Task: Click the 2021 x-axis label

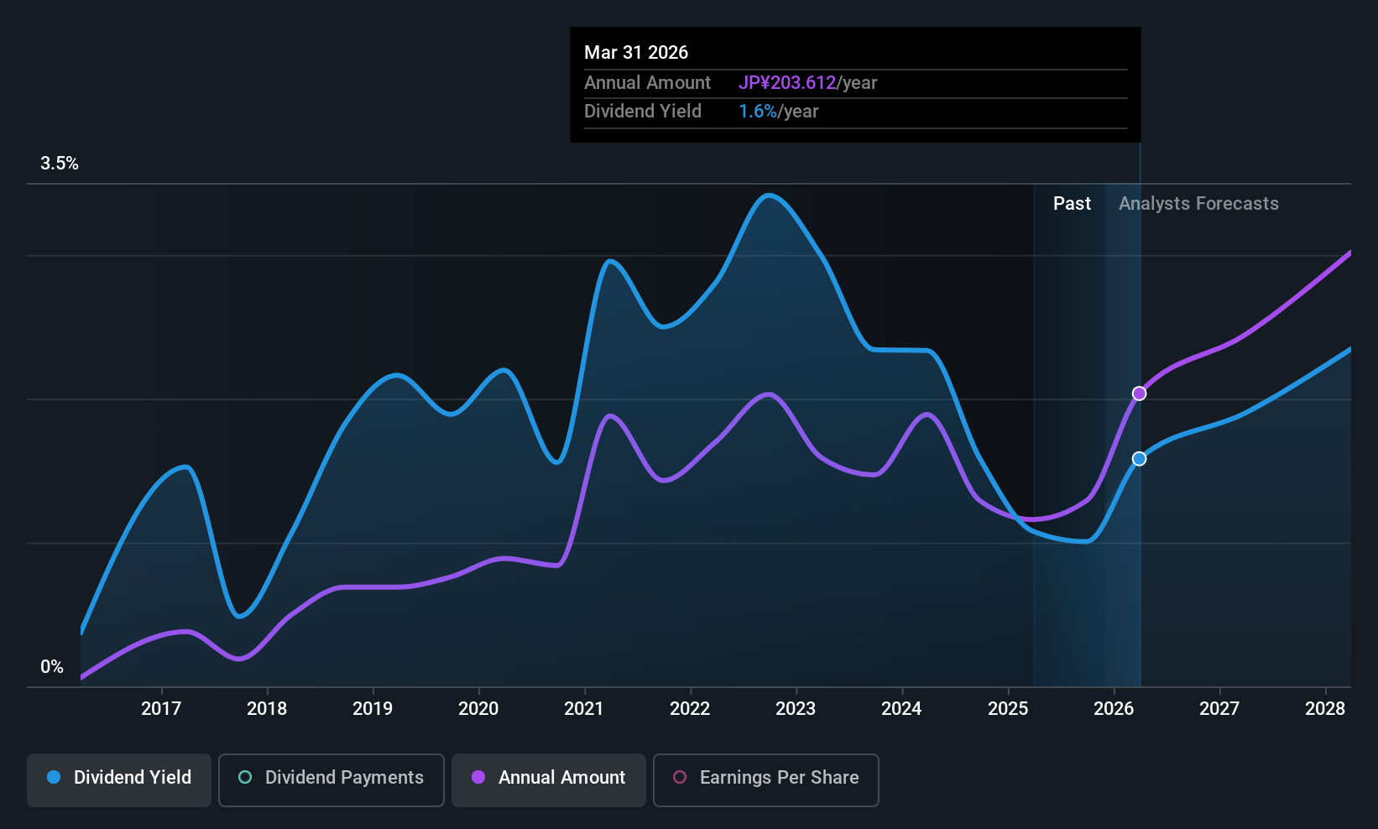Action: [x=584, y=709]
